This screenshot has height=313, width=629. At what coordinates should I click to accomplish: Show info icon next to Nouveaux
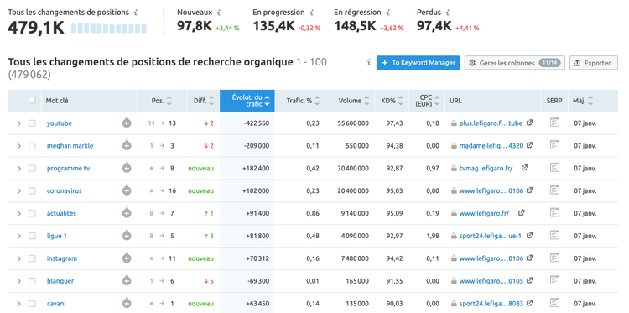219,13
